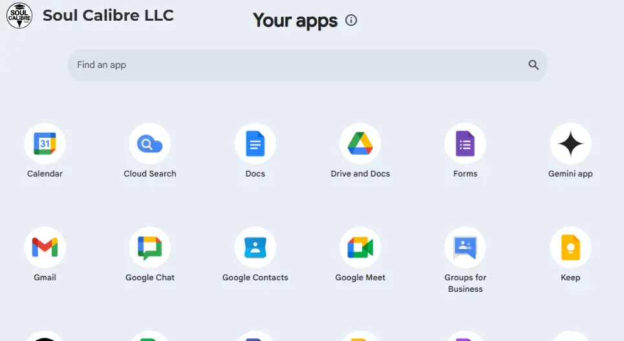Open Groups for Business icon
Screen dimensions: 624x341
(465, 247)
